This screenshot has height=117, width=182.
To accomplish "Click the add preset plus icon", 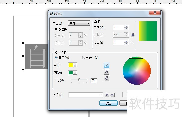I will point(107,95).
